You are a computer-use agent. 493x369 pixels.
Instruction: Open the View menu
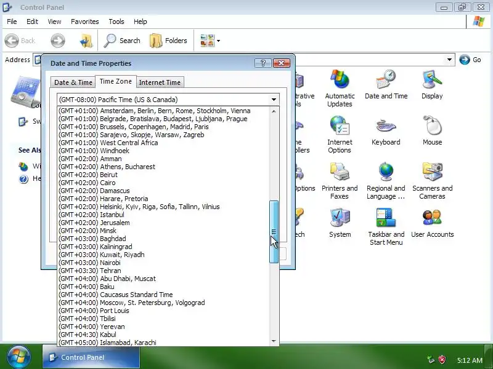pos(54,22)
